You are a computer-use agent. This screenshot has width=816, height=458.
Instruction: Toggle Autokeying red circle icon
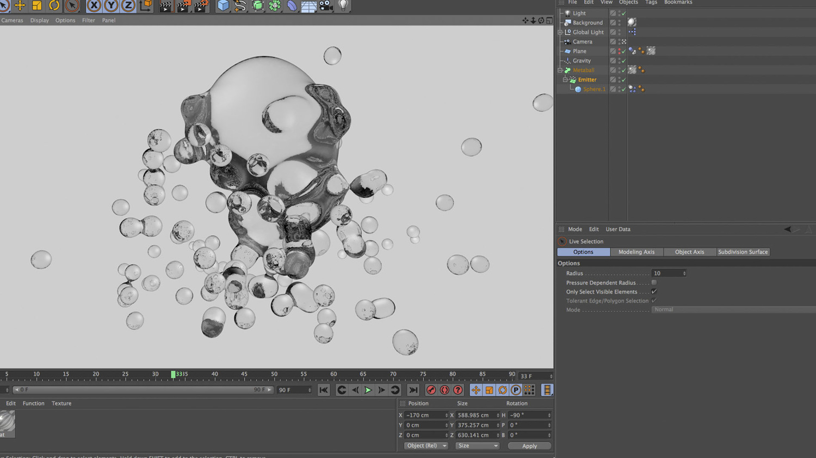point(444,390)
